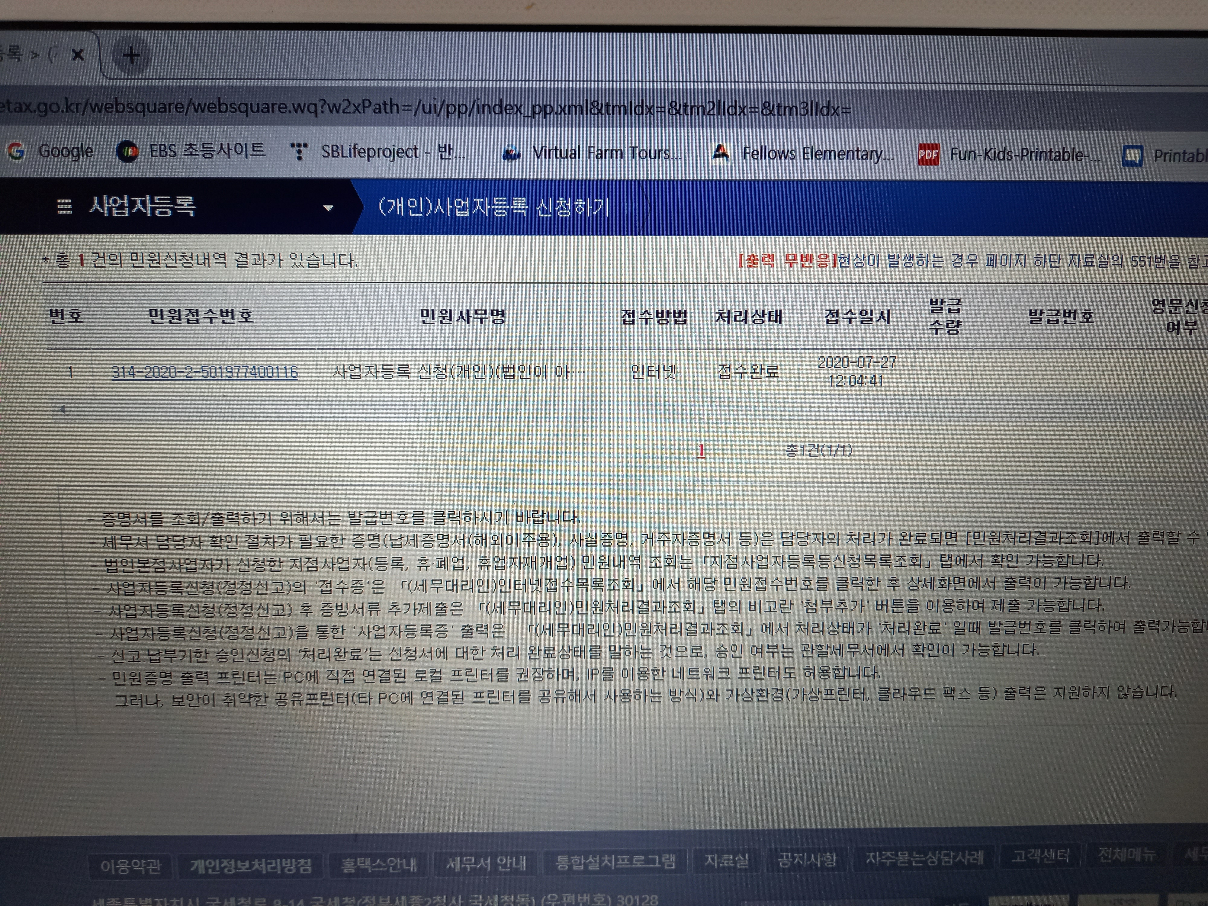
Task: Open the 고객센터 footer link
Action: click(x=1040, y=856)
